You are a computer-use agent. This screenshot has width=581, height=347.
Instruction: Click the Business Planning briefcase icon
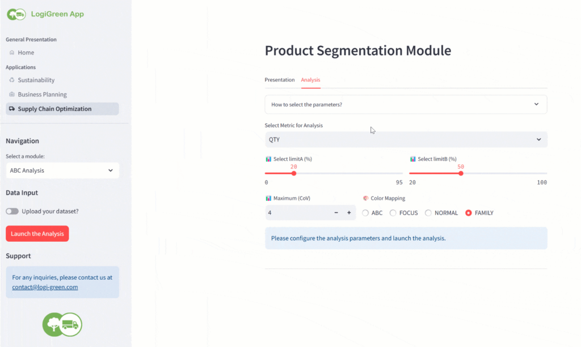(12, 95)
